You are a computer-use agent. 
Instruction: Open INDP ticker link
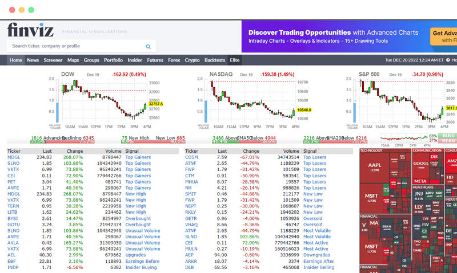tap(13, 267)
